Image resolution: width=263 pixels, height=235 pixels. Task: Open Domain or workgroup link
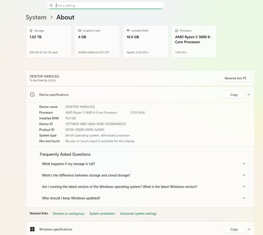pyautogui.click(x=69, y=213)
